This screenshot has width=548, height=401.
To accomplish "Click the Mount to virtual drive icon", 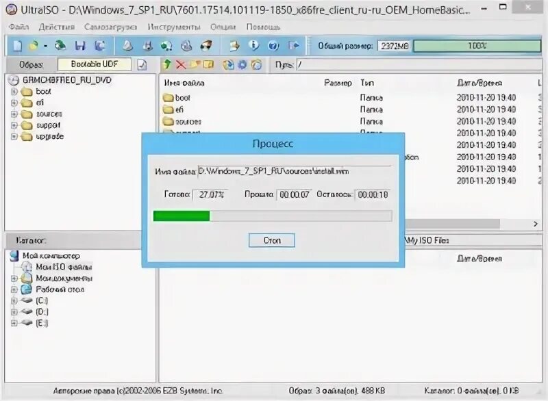I will (x=186, y=46).
